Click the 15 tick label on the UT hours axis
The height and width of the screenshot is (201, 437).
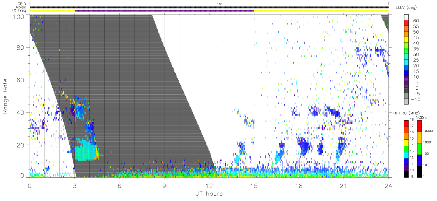click(x=254, y=186)
